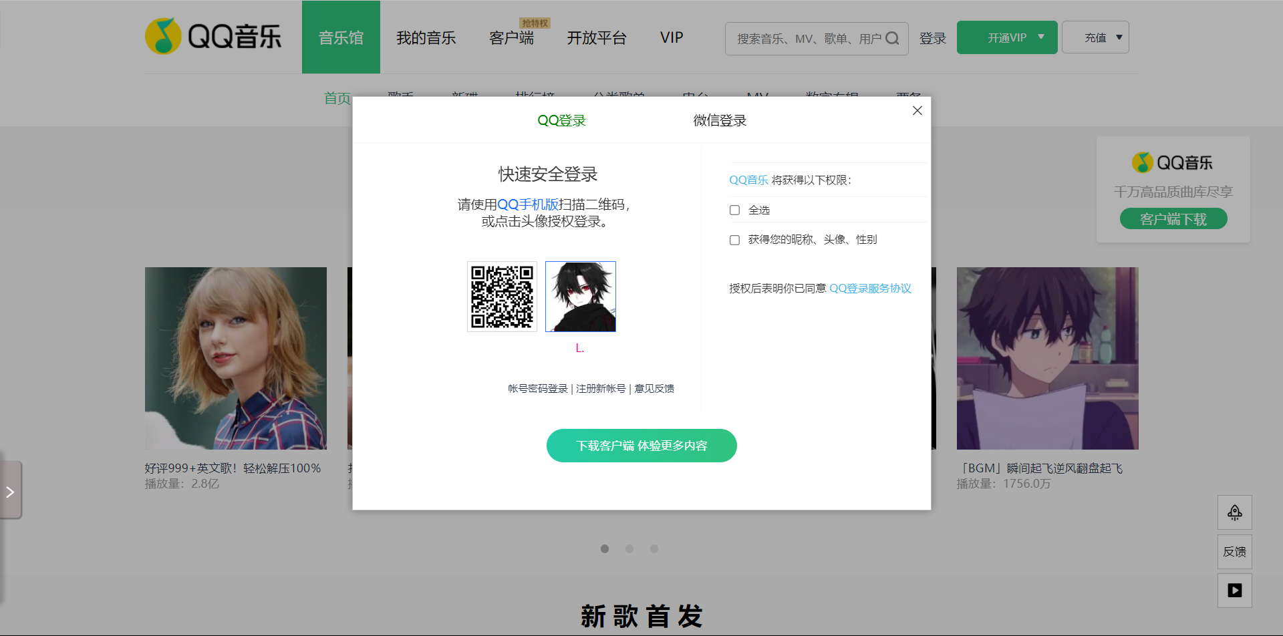Click the 「BGM」瞬间起飞逆风翻盘起飞 title
Viewport: 1283px width, 636px height.
[1040, 468]
